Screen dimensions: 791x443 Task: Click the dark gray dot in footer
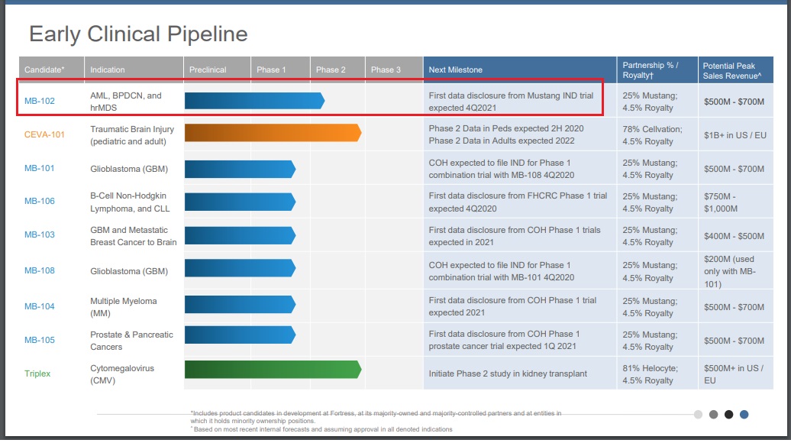coord(713,415)
